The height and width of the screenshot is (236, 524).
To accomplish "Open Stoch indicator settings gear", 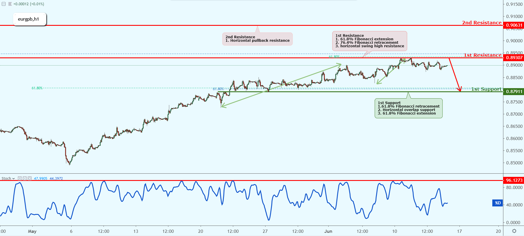I will (x=25, y=178).
